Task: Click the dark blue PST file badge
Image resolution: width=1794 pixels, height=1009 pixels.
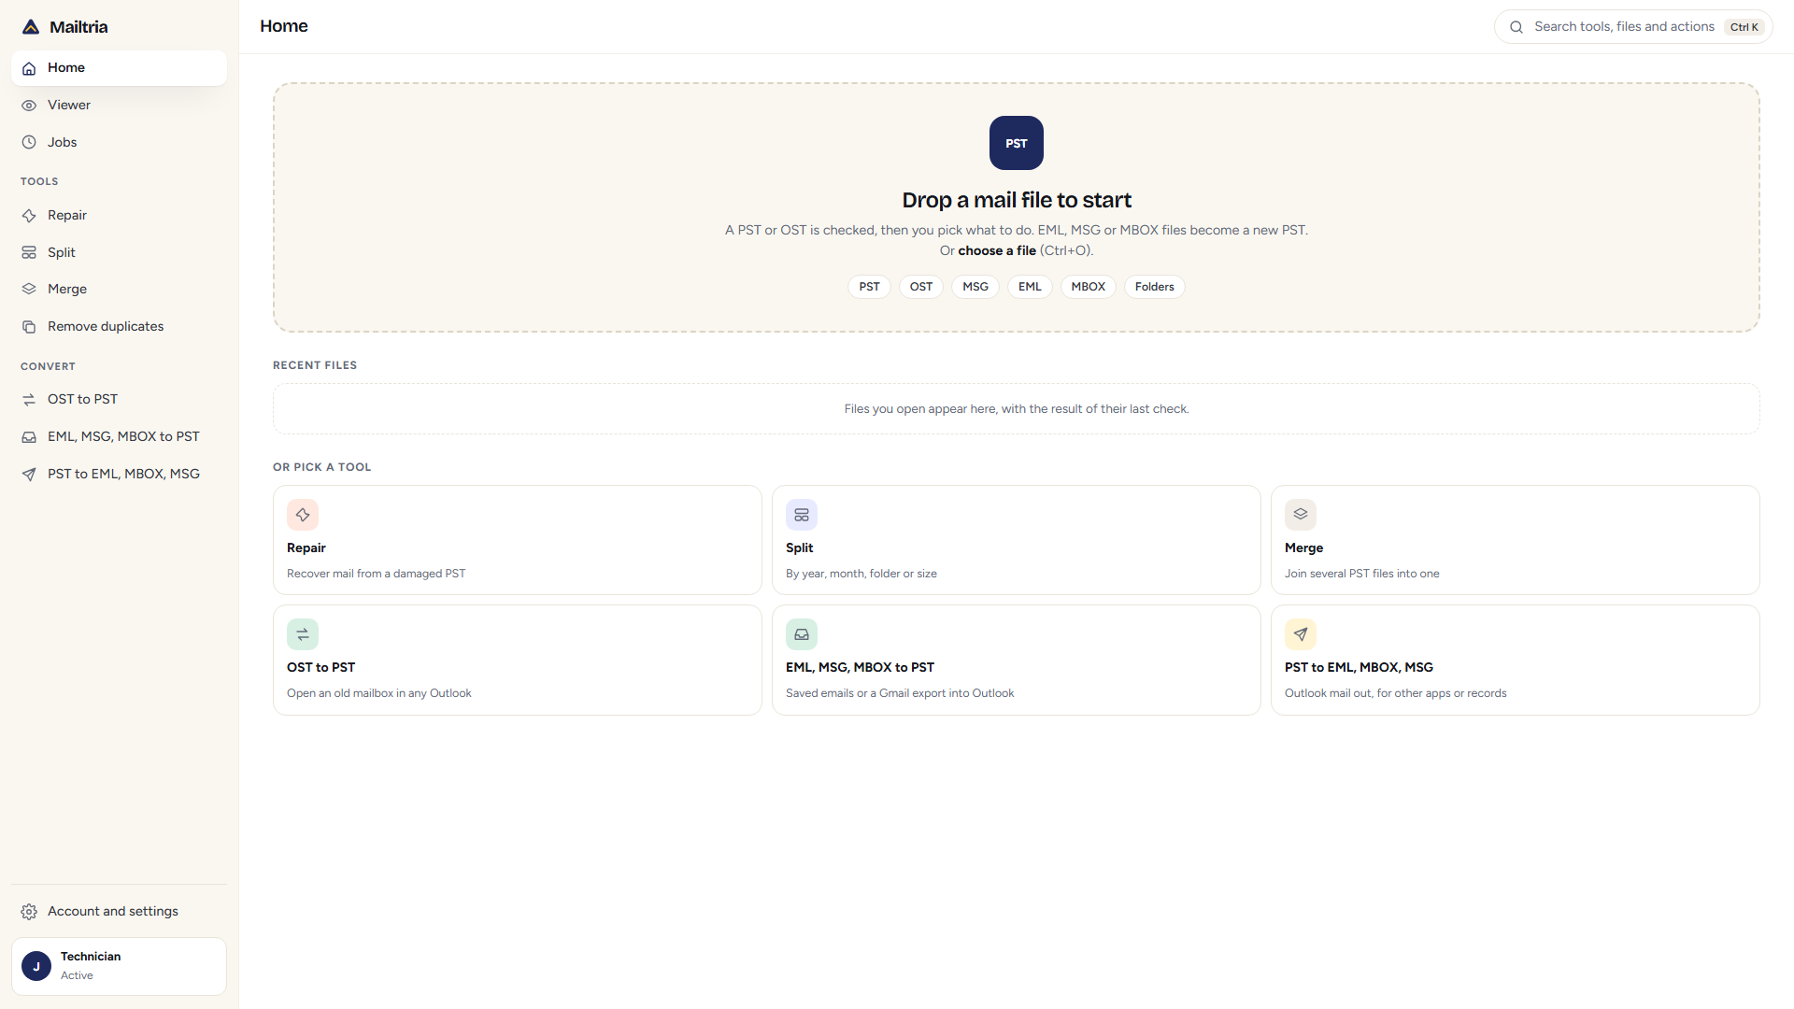Action: (1017, 143)
